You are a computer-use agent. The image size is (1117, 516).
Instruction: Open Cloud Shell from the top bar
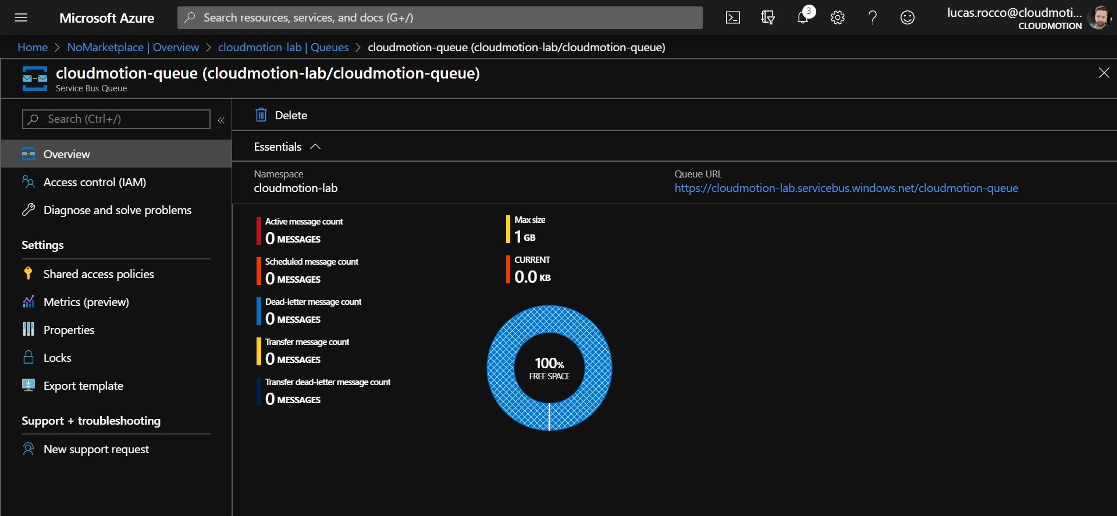733,17
